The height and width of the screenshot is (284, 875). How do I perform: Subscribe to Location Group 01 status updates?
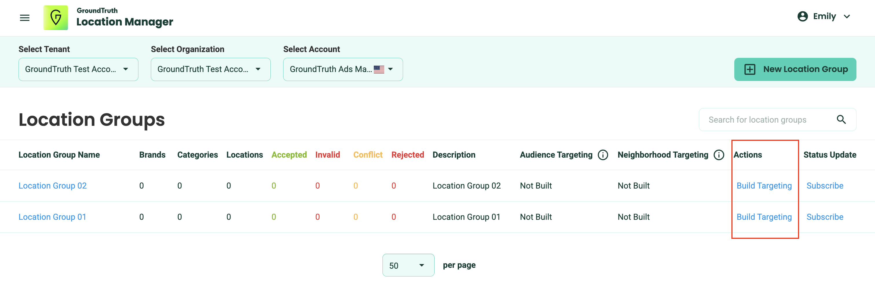tap(825, 217)
